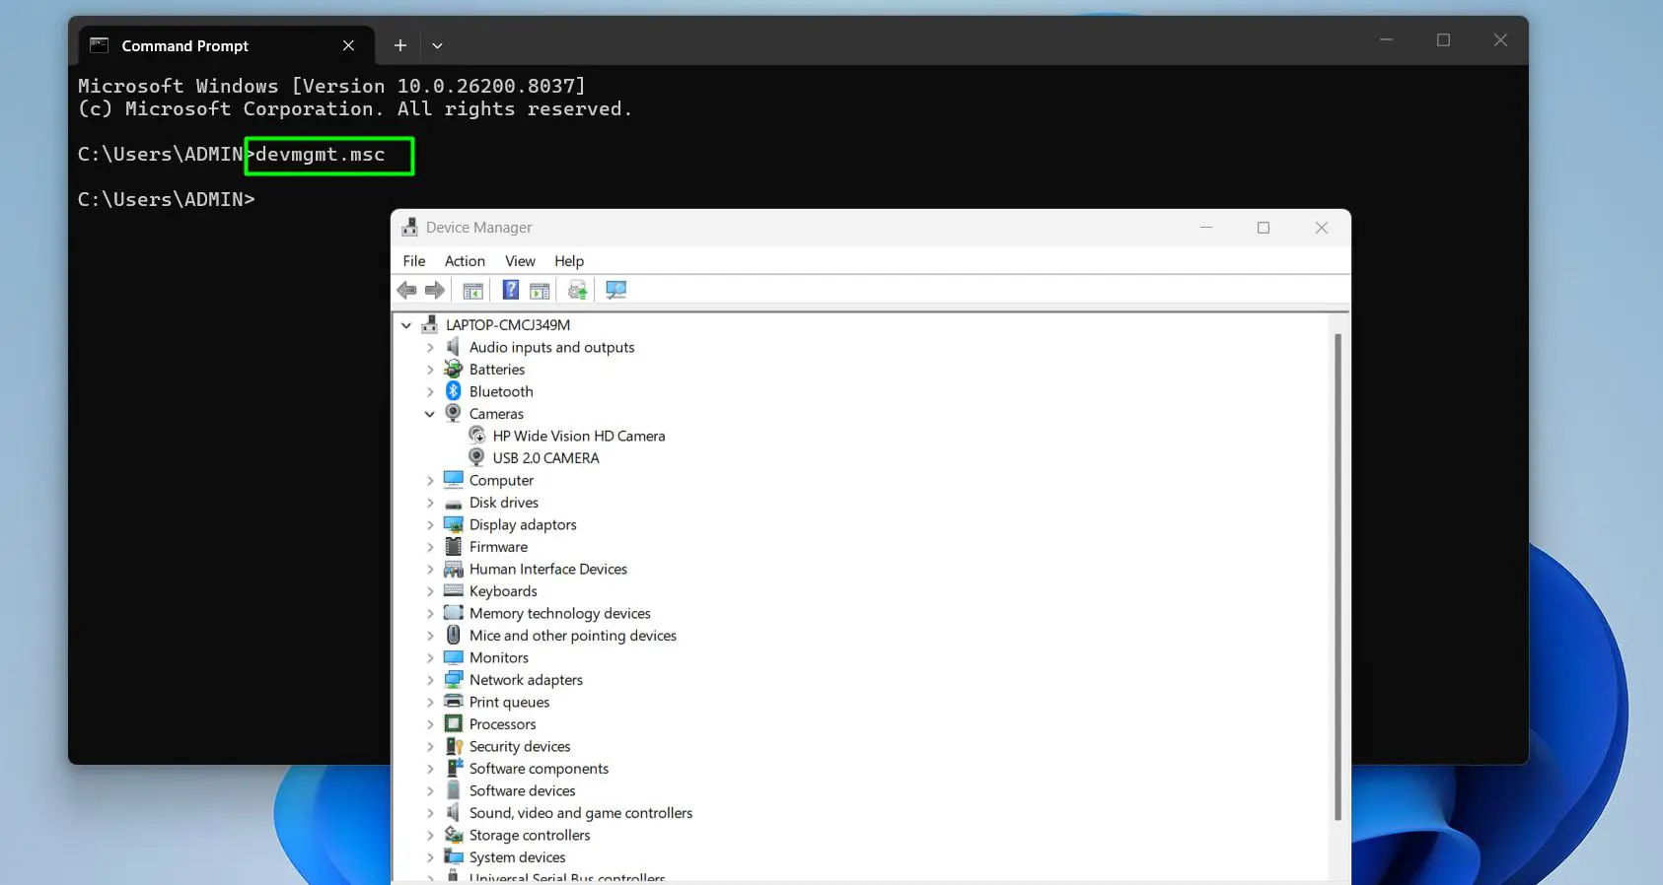Image resolution: width=1663 pixels, height=885 pixels.
Task: Click the Network adapters icon
Action: pyautogui.click(x=453, y=679)
